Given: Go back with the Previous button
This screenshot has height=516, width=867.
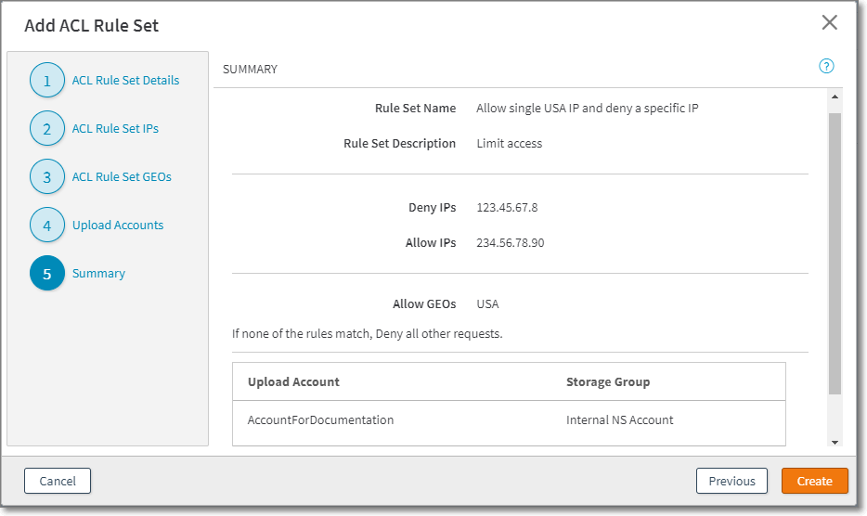Looking at the screenshot, I should coord(731,481).
